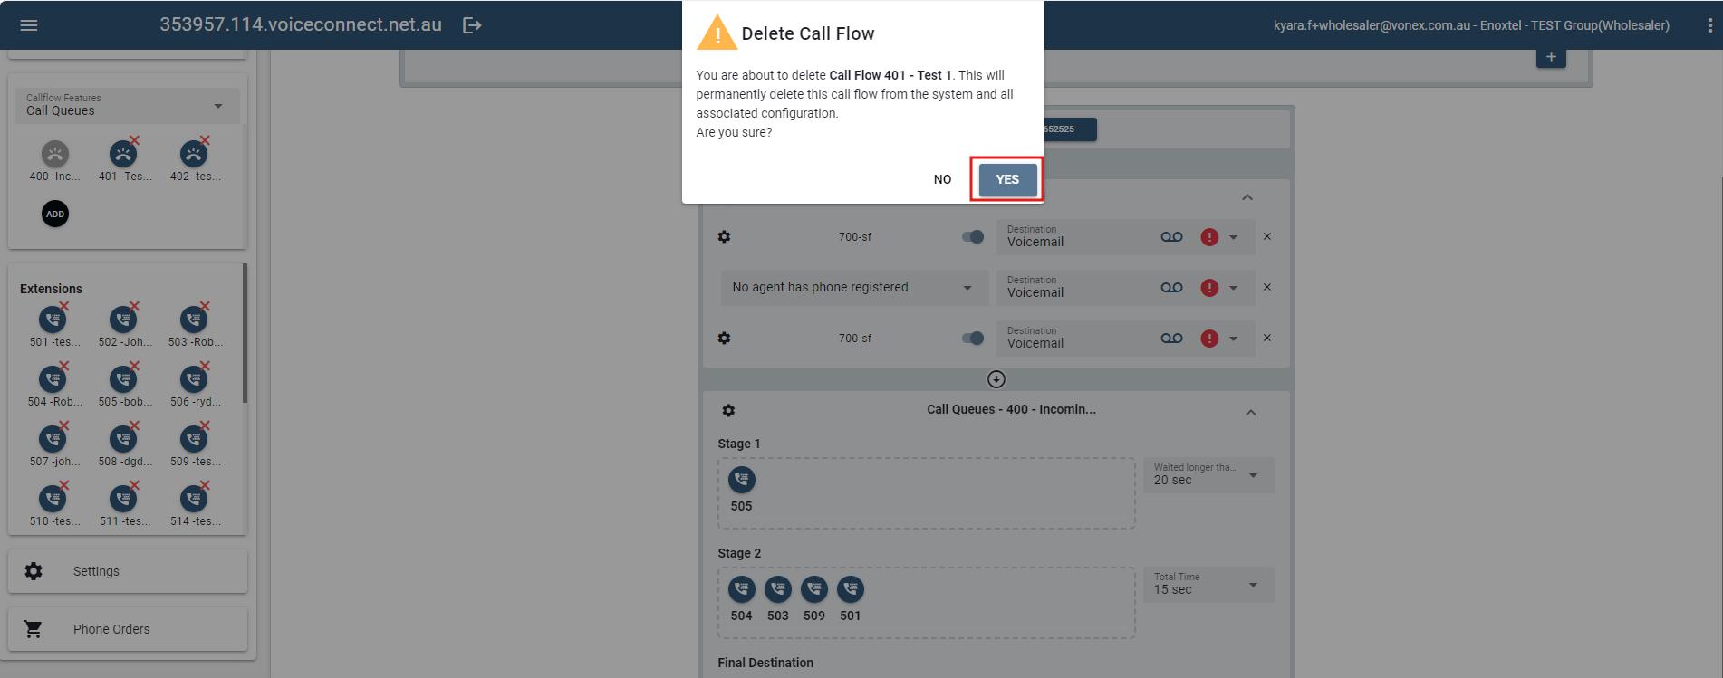
Task: Click the Extensions panel scrollbar
Action: pyautogui.click(x=245, y=335)
